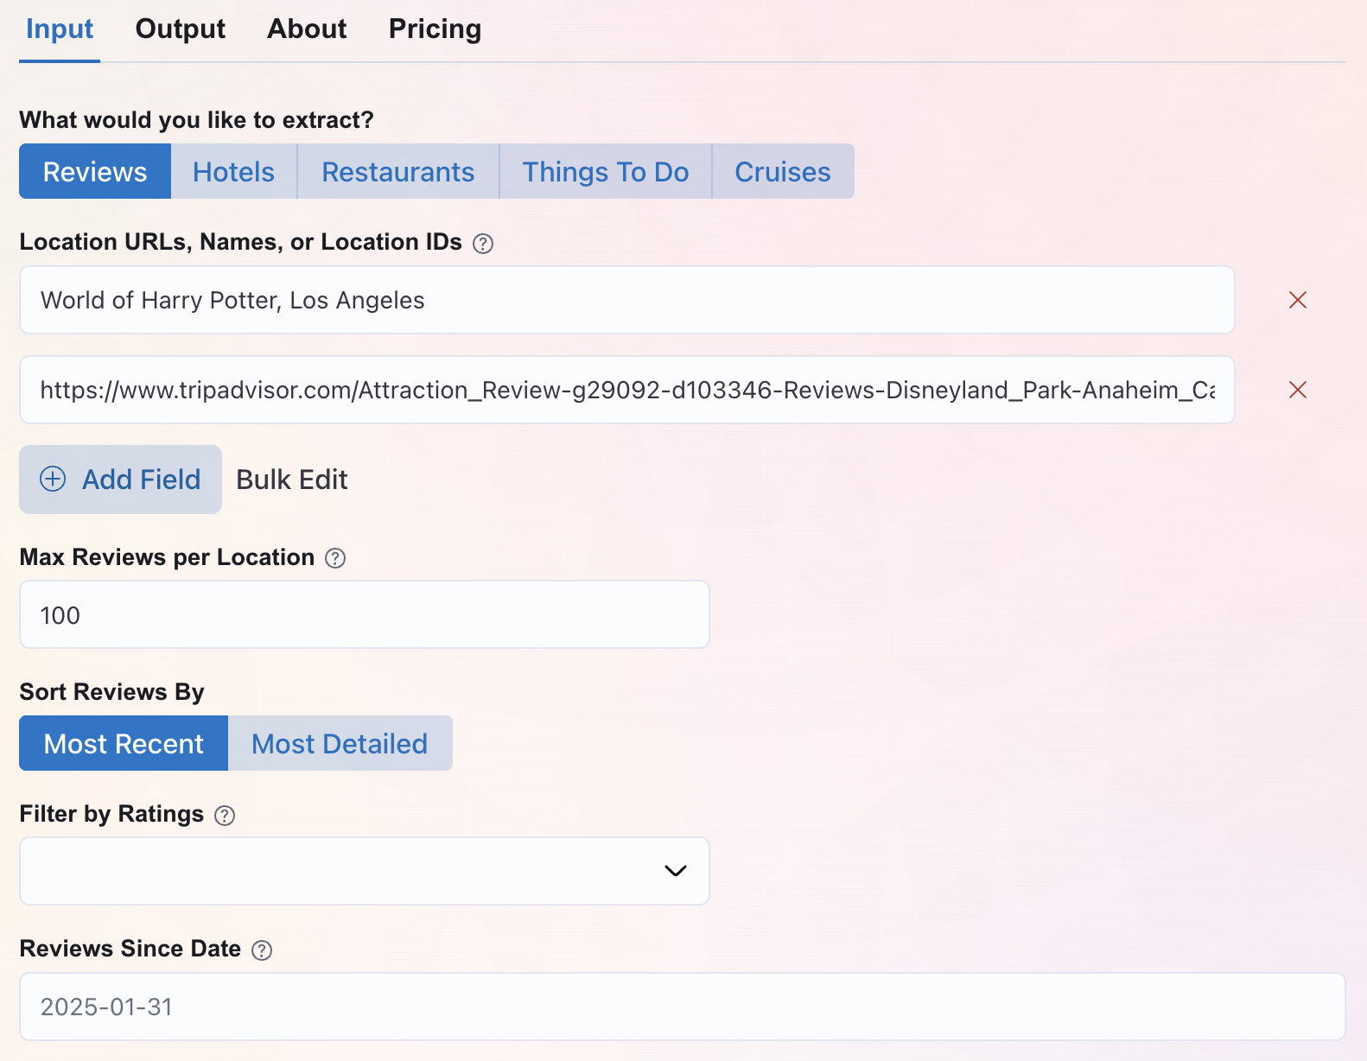Switch extraction type to Restaurants

tap(397, 172)
